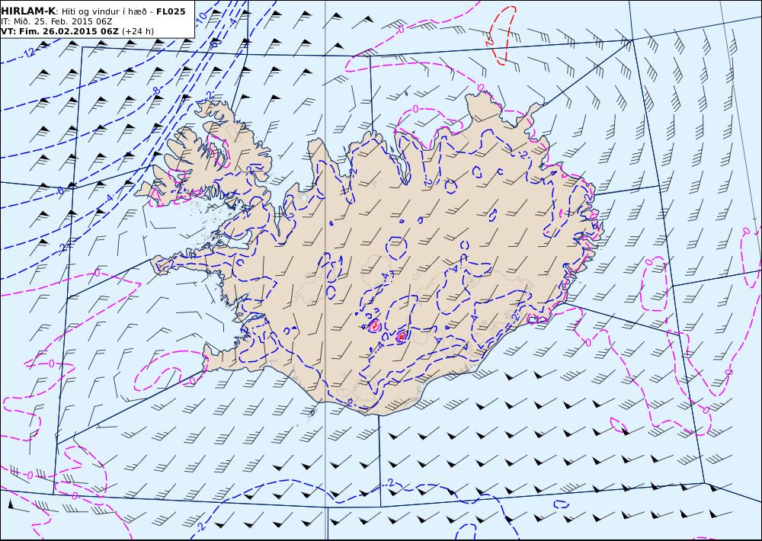Click the FL025 flight level label
Screen dimensions: 762x541
pos(171,11)
